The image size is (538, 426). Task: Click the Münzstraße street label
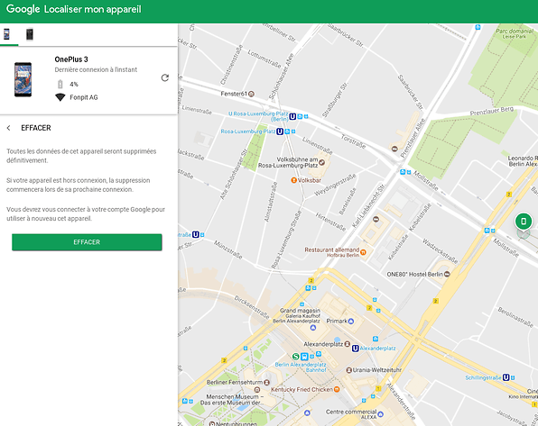(227, 249)
